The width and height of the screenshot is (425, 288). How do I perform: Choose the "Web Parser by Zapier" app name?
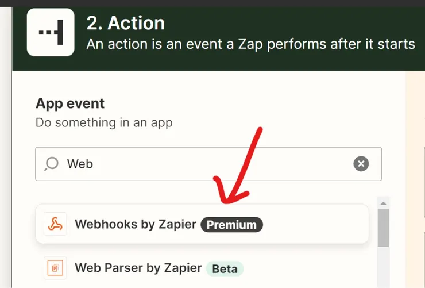tap(138, 268)
